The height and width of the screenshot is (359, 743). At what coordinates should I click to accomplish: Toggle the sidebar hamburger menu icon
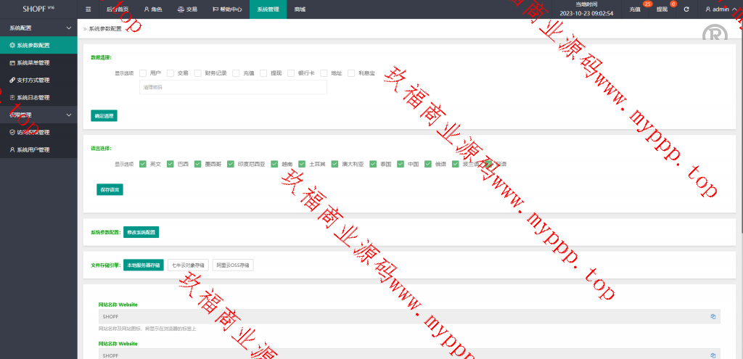89,9
